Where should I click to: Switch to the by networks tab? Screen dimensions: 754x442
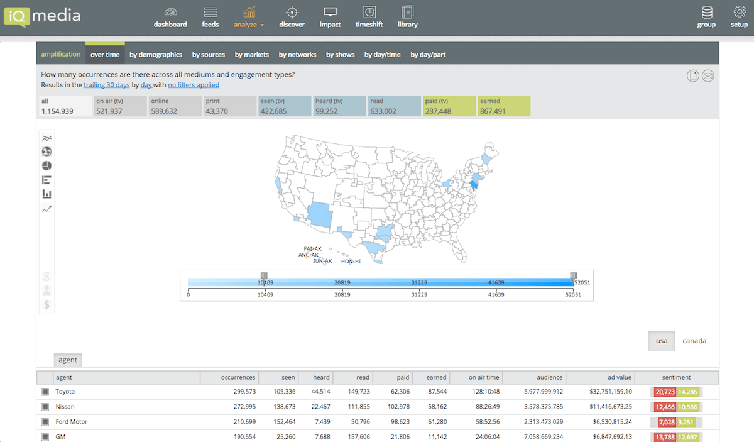point(298,55)
